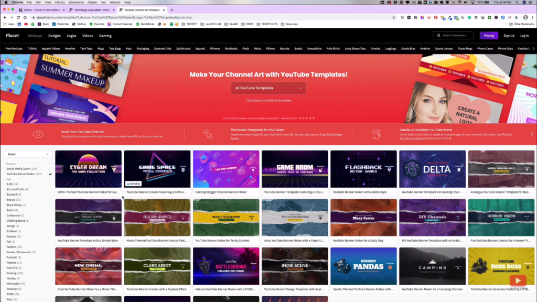Open the YouTube bookmark icon
Screen dimensions: 537x302
(x=26, y=24)
